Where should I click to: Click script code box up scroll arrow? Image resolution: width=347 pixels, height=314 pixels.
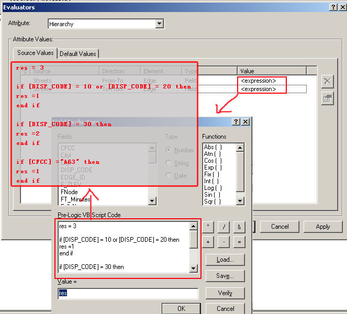[194, 226]
